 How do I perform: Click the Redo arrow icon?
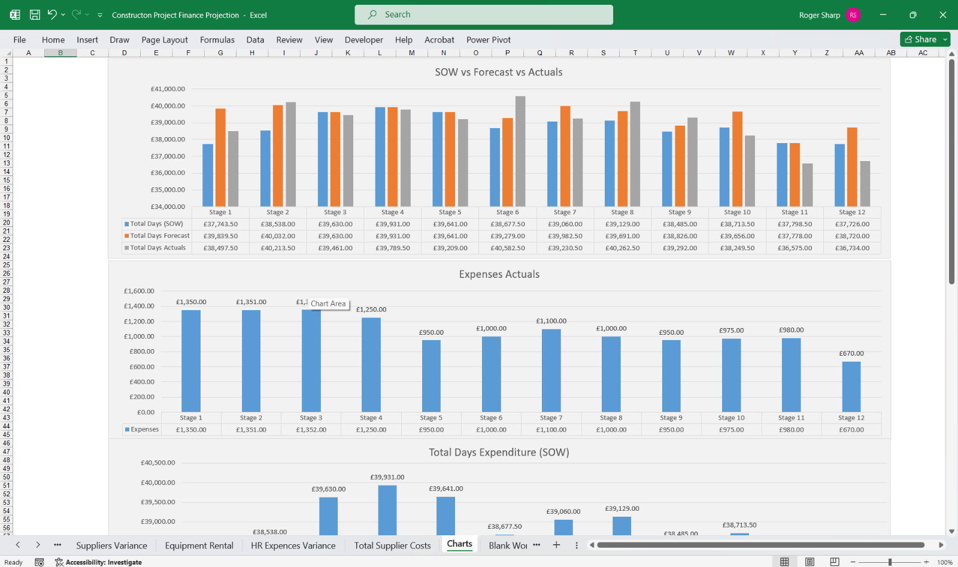[76, 14]
